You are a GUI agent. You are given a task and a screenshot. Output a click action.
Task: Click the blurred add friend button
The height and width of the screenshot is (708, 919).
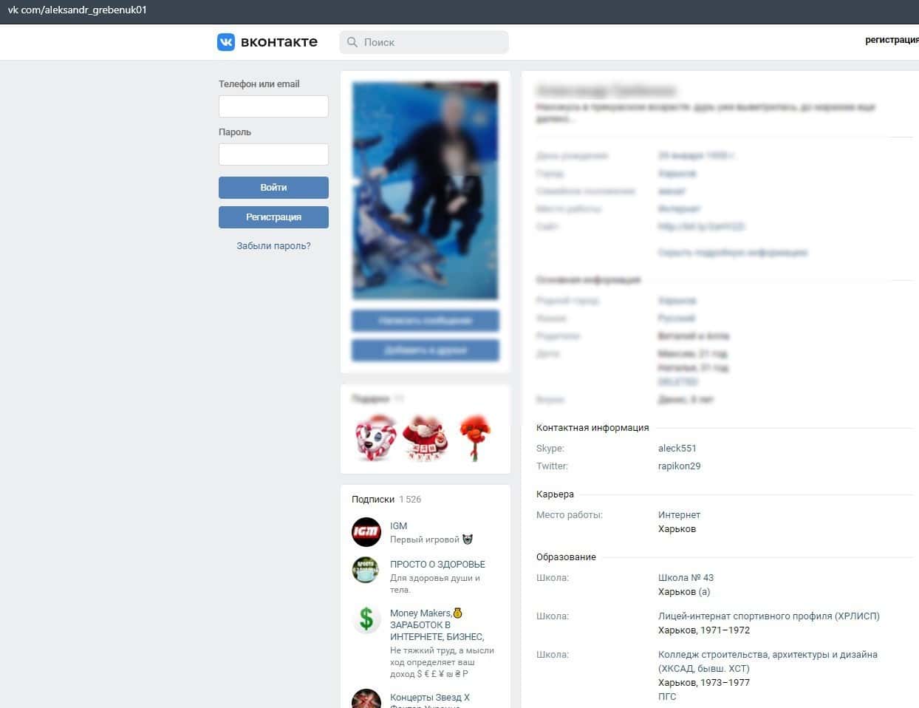(426, 350)
